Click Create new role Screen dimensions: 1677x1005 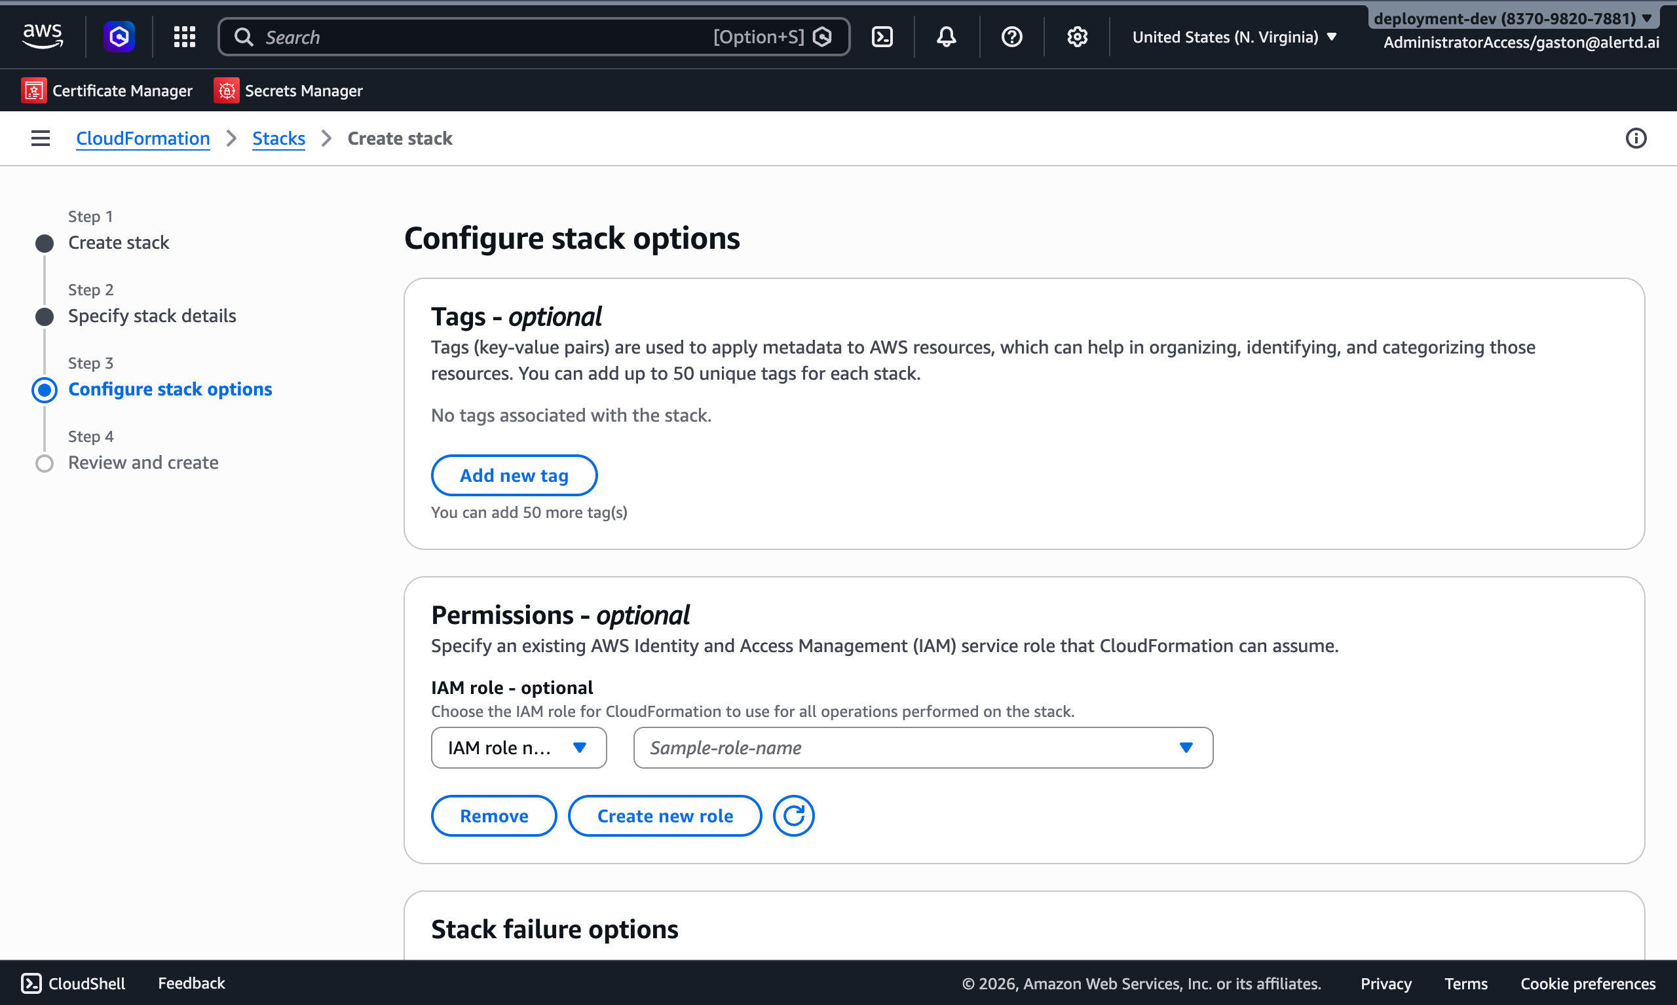click(665, 815)
